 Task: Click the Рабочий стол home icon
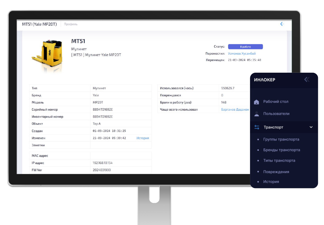256,102
